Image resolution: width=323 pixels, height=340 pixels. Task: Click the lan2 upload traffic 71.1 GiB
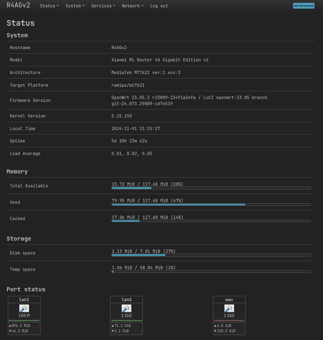121,325
